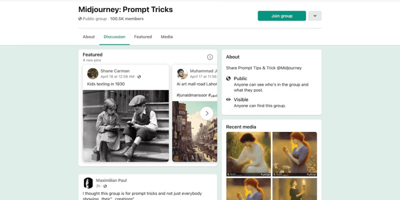
Task: Click the Public globe icon in About
Action: [x=228, y=78]
